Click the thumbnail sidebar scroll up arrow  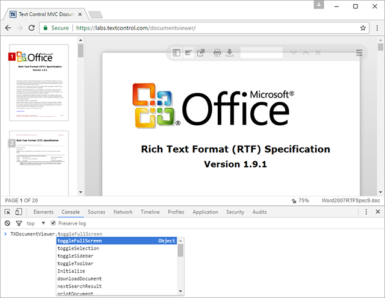(x=81, y=40)
